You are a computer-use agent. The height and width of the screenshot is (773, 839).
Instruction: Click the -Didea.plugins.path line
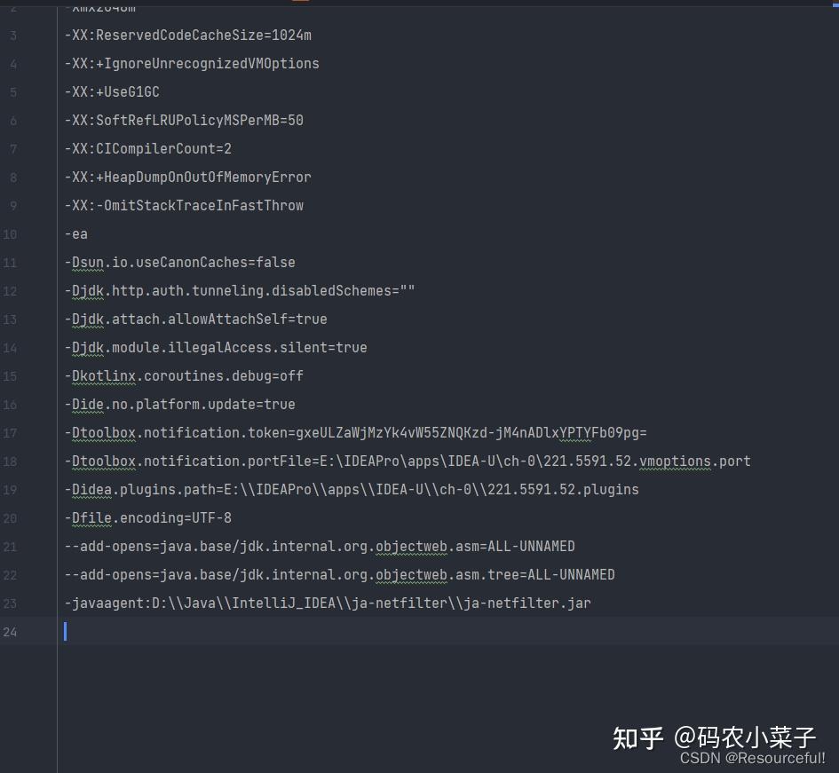tap(351, 490)
